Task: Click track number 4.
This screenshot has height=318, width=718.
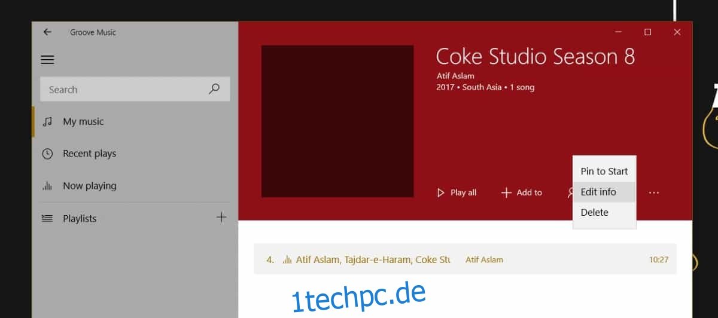Action: 270,260
